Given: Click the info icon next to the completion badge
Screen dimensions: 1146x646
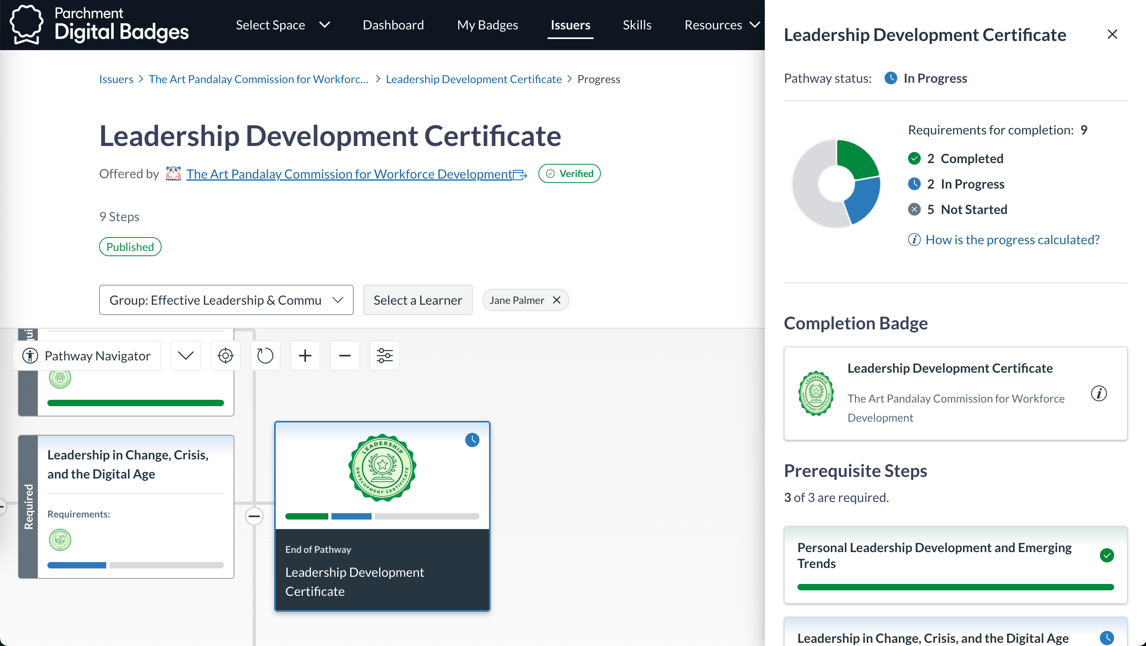Looking at the screenshot, I should coord(1099,393).
